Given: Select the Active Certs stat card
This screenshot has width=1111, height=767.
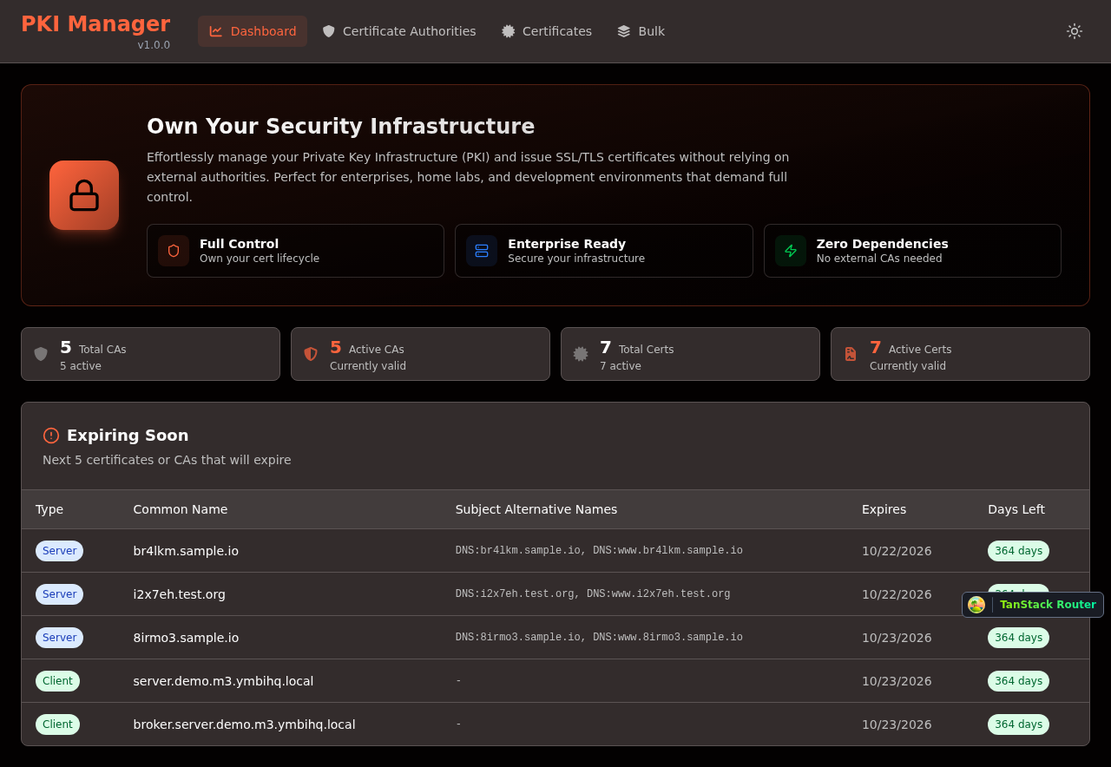Looking at the screenshot, I should (x=960, y=354).
